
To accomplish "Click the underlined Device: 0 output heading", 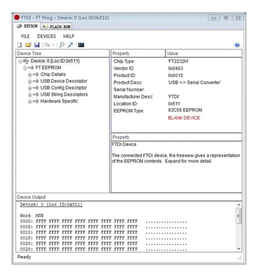I will [51, 204].
